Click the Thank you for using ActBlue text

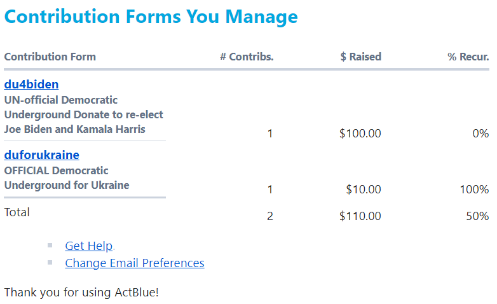[81, 293]
